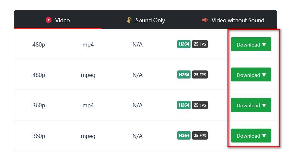Open Download dropdown for the 480p mpeg row
Viewport: 291px width, 158px height.
coord(251,75)
